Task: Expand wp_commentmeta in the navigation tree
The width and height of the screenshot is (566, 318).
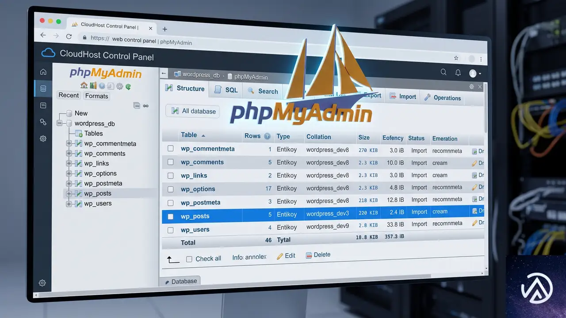Action: pyautogui.click(x=69, y=144)
